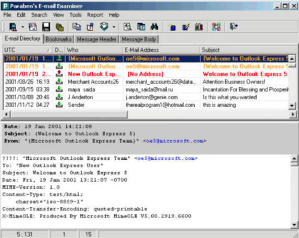
Task: Select the yellow oe5@microsoft.com message row
Action: (x=146, y=66)
